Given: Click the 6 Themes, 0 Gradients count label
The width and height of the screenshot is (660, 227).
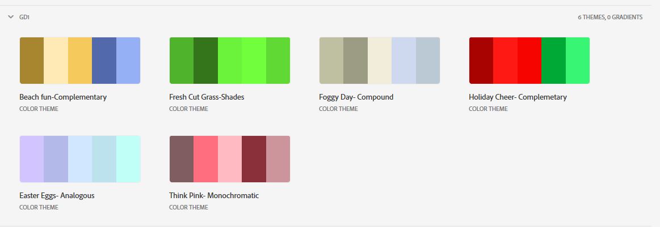Looking at the screenshot, I should click(x=610, y=17).
